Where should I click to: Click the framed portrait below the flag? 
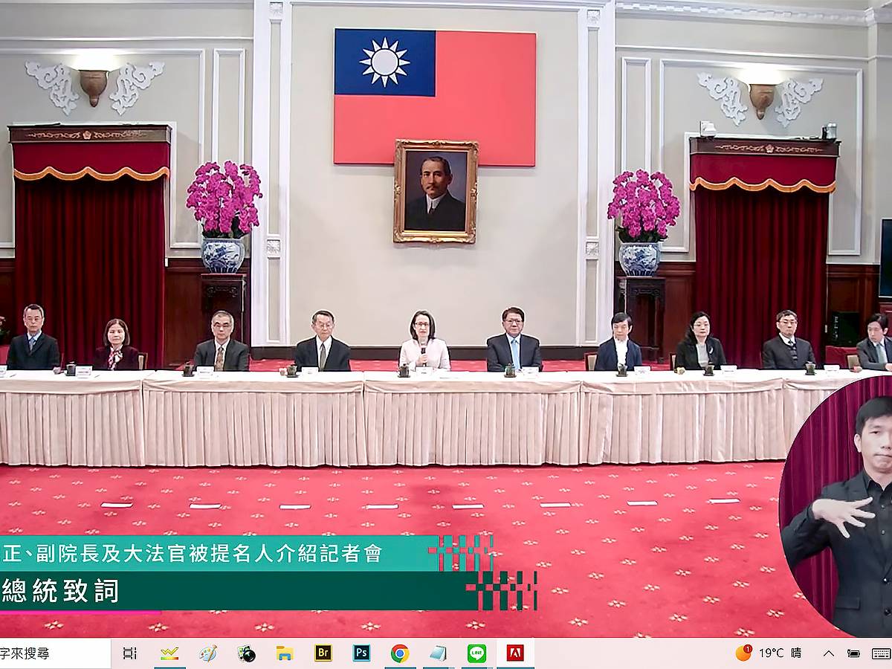coord(436,192)
